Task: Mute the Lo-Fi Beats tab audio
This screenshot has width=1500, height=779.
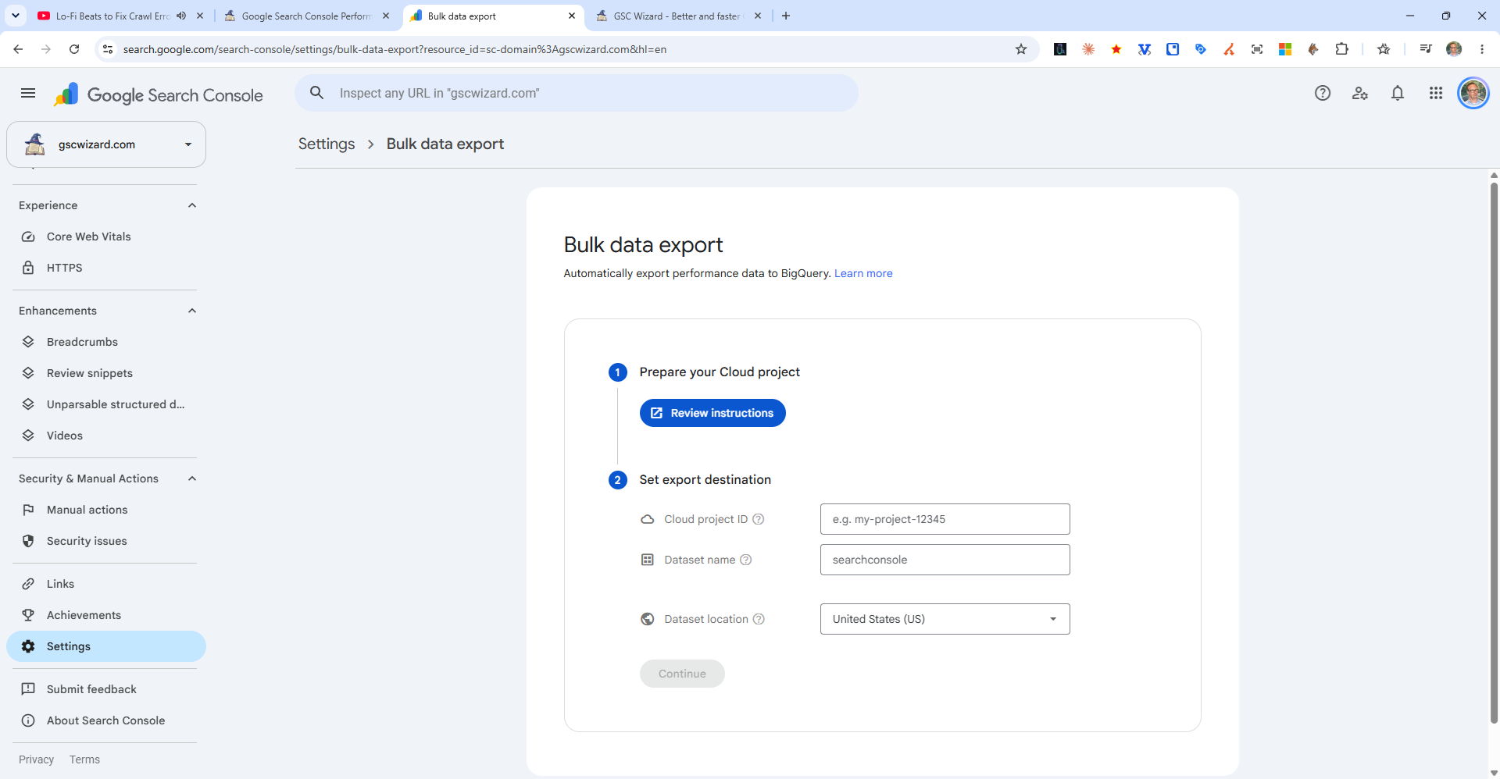Action: point(181,16)
